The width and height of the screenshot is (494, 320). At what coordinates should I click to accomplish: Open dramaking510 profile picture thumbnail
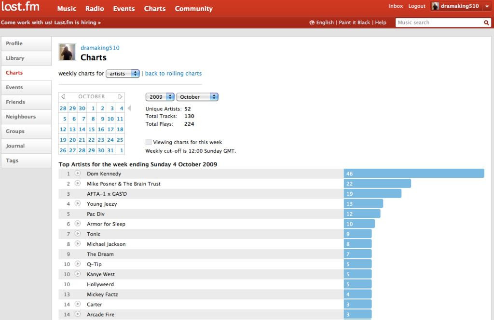(68, 52)
